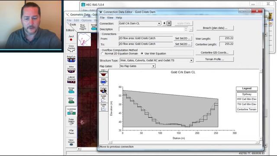Open the Outlet TS time series icon
Image resolution: width=277 pixels, height=156 pixels.
click(x=103, y=107)
